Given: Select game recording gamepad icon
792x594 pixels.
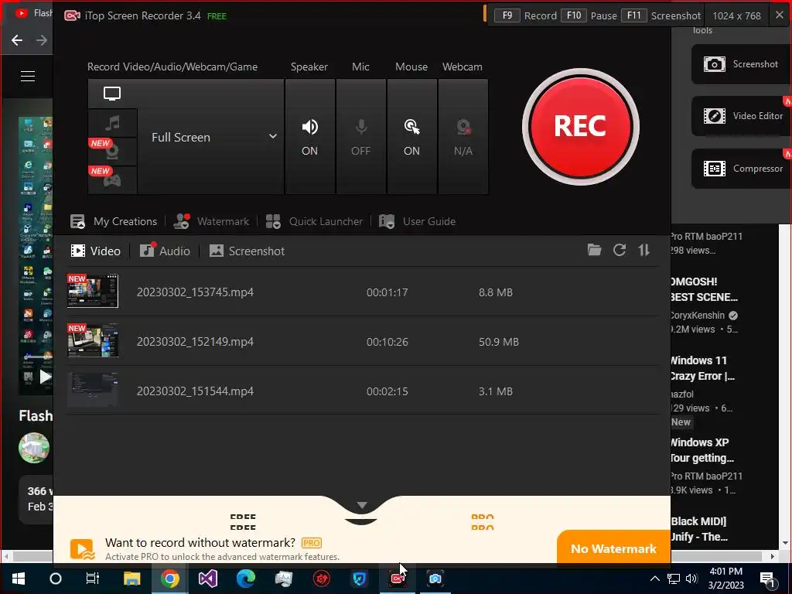Looking at the screenshot, I should pyautogui.click(x=112, y=179).
